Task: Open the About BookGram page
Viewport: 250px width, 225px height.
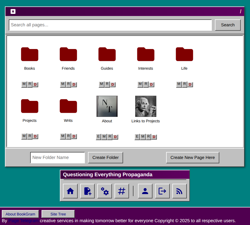Action: (20, 214)
